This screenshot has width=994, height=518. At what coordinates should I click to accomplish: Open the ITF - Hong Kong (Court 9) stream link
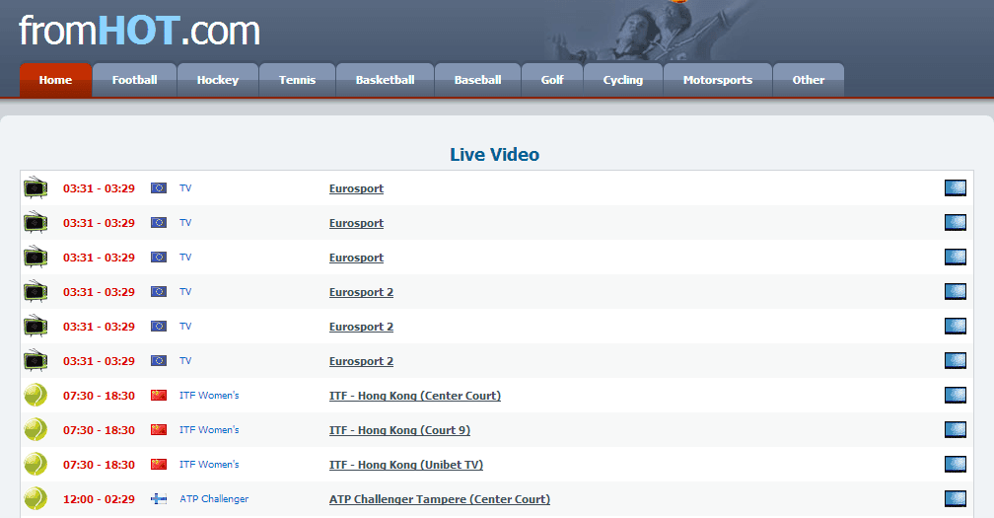coord(399,430)
